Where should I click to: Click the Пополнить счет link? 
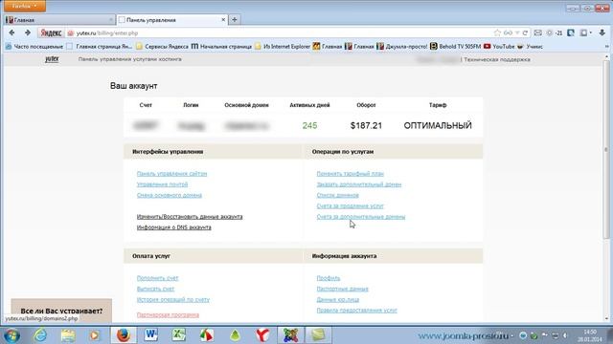point(157,278)
